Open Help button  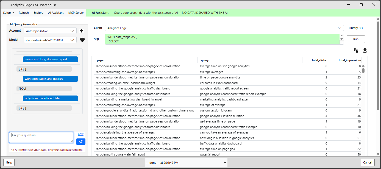click(x=9, y=162)
